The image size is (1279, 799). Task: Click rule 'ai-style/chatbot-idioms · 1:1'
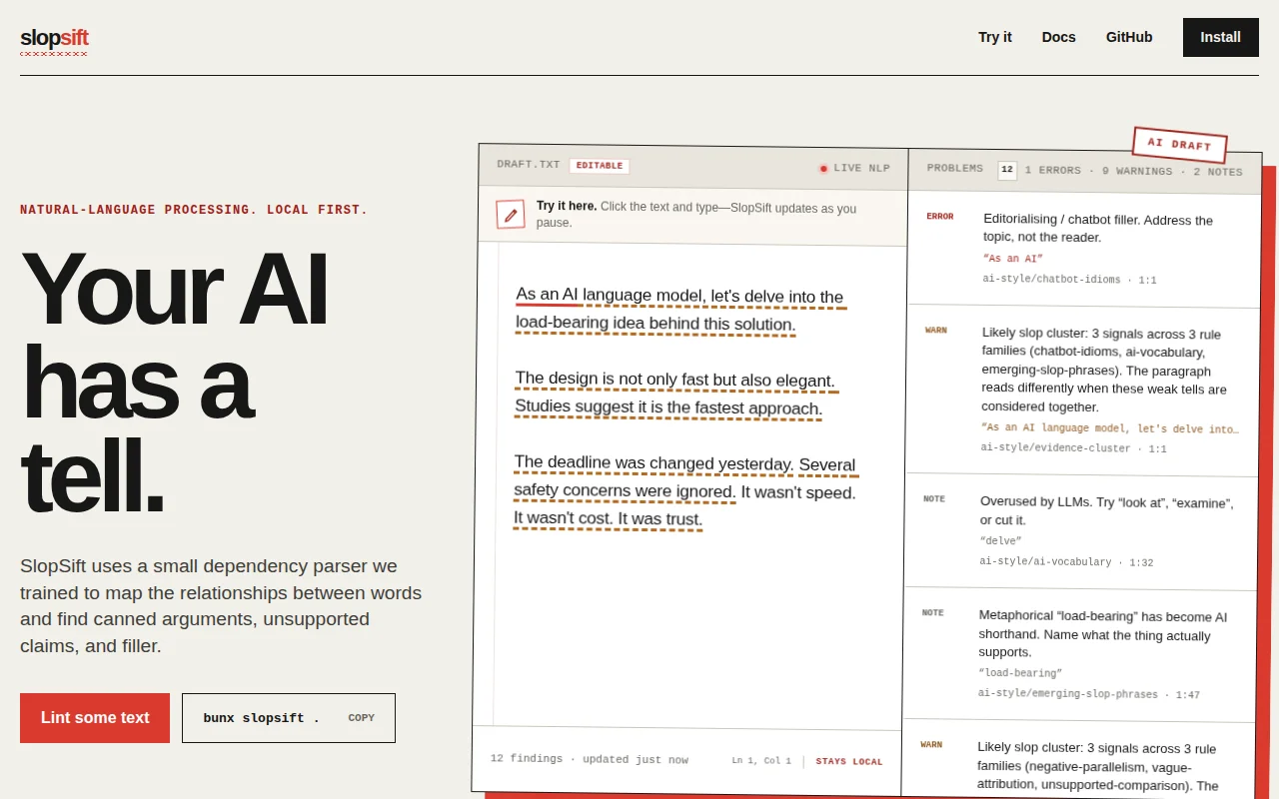click(x=1069, y=280)
